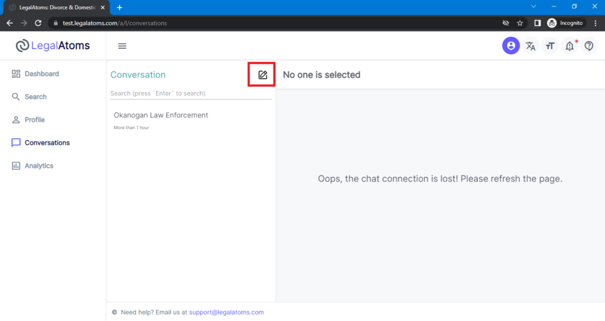Reload the page with browser refresh

[x=38, y=23]
